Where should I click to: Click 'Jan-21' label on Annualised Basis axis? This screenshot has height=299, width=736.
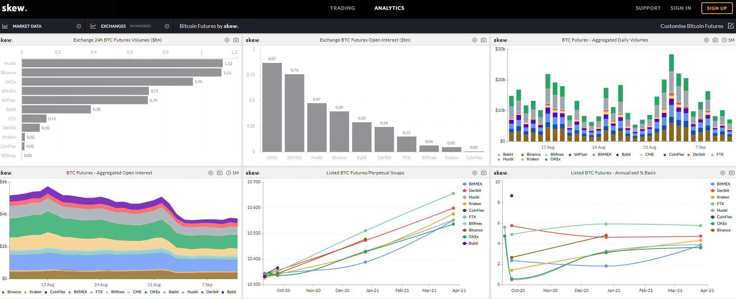[614, 290]
